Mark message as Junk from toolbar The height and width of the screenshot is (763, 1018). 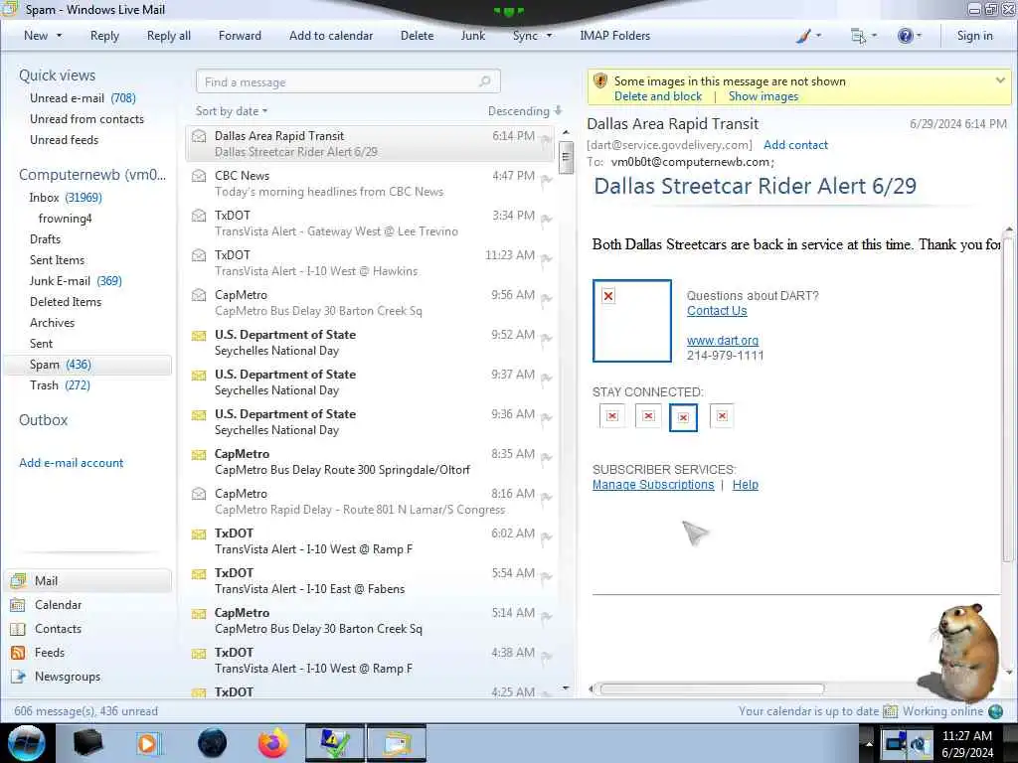coord(472,37)
